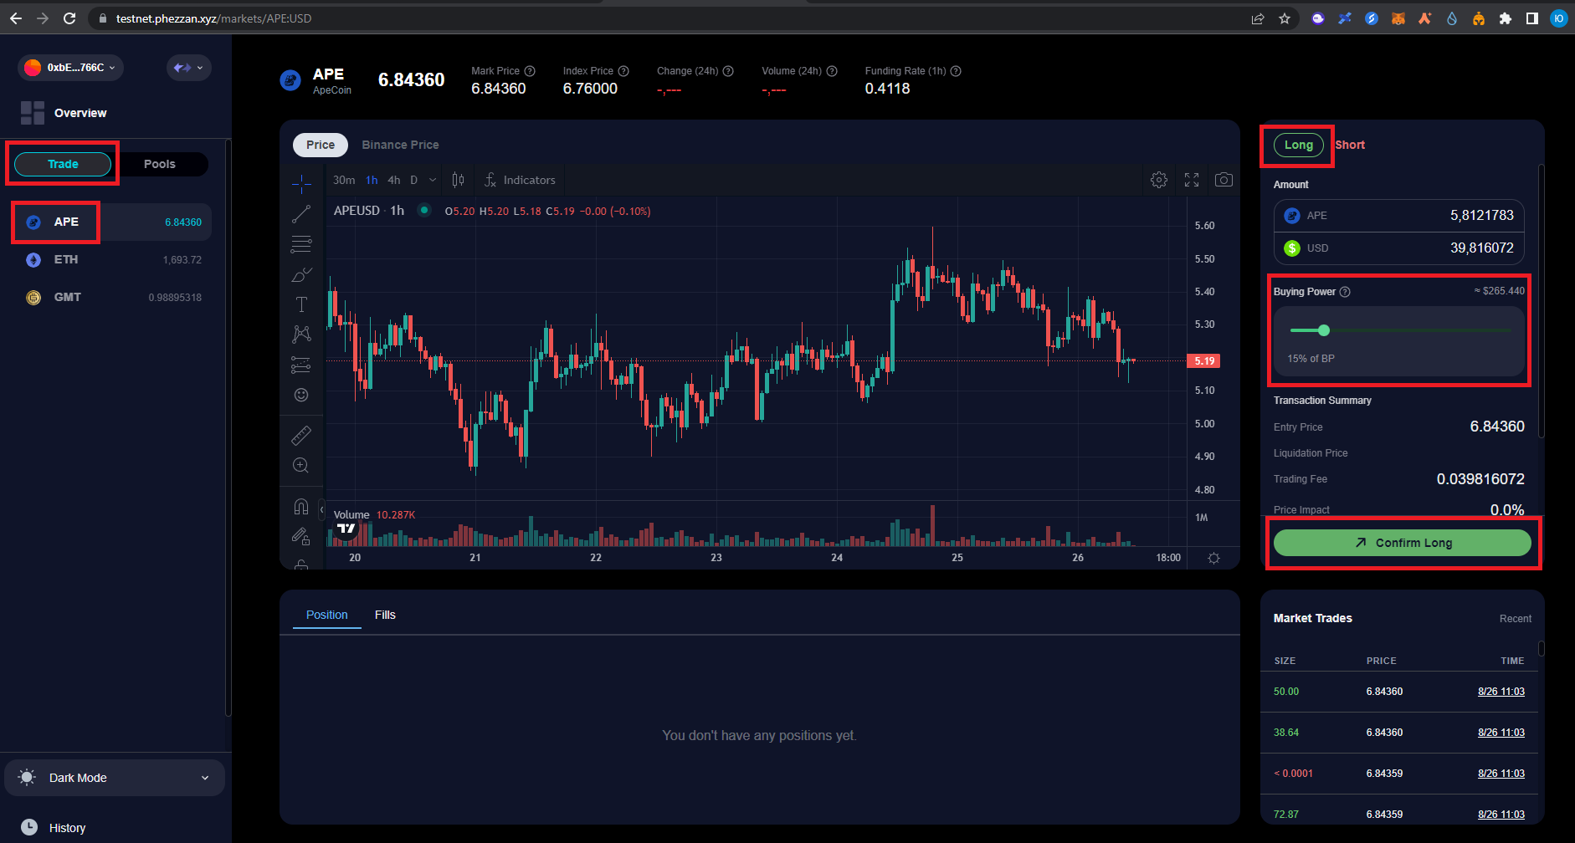Open the Indicators menu
The image size is (1575, 843).
point(520,180)
